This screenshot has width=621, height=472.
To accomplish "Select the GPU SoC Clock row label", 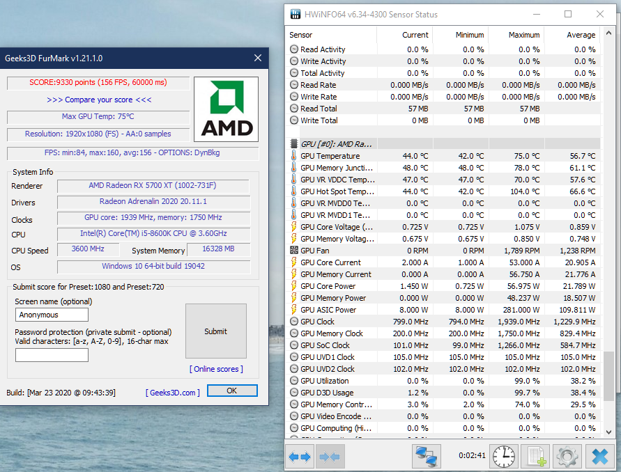I will click(325, 345).
